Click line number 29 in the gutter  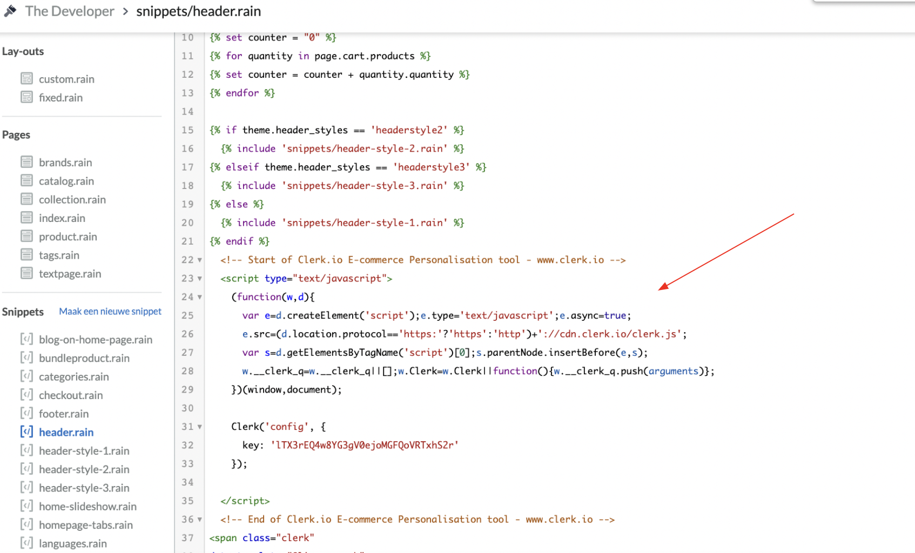pyautogui.click(x=187, y=390)
